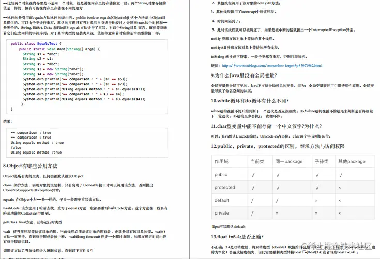Click the answer line about Unicode码占16位
Image resolution: width=380 pixels, height=259 pixels.
(271, 136)
